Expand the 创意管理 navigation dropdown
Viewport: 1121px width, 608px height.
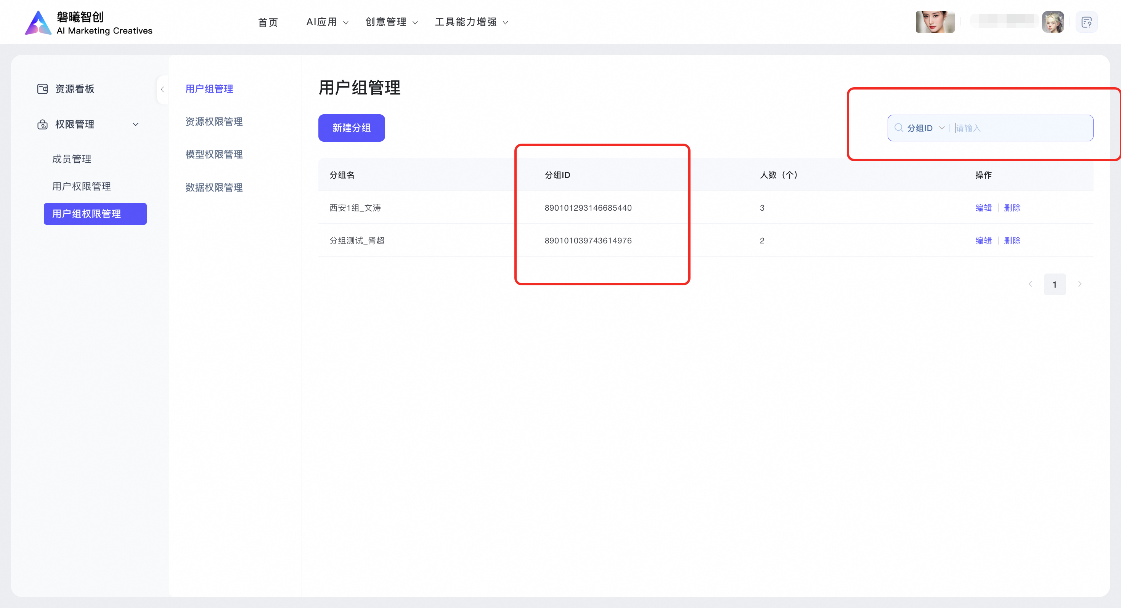click(391, 22)
